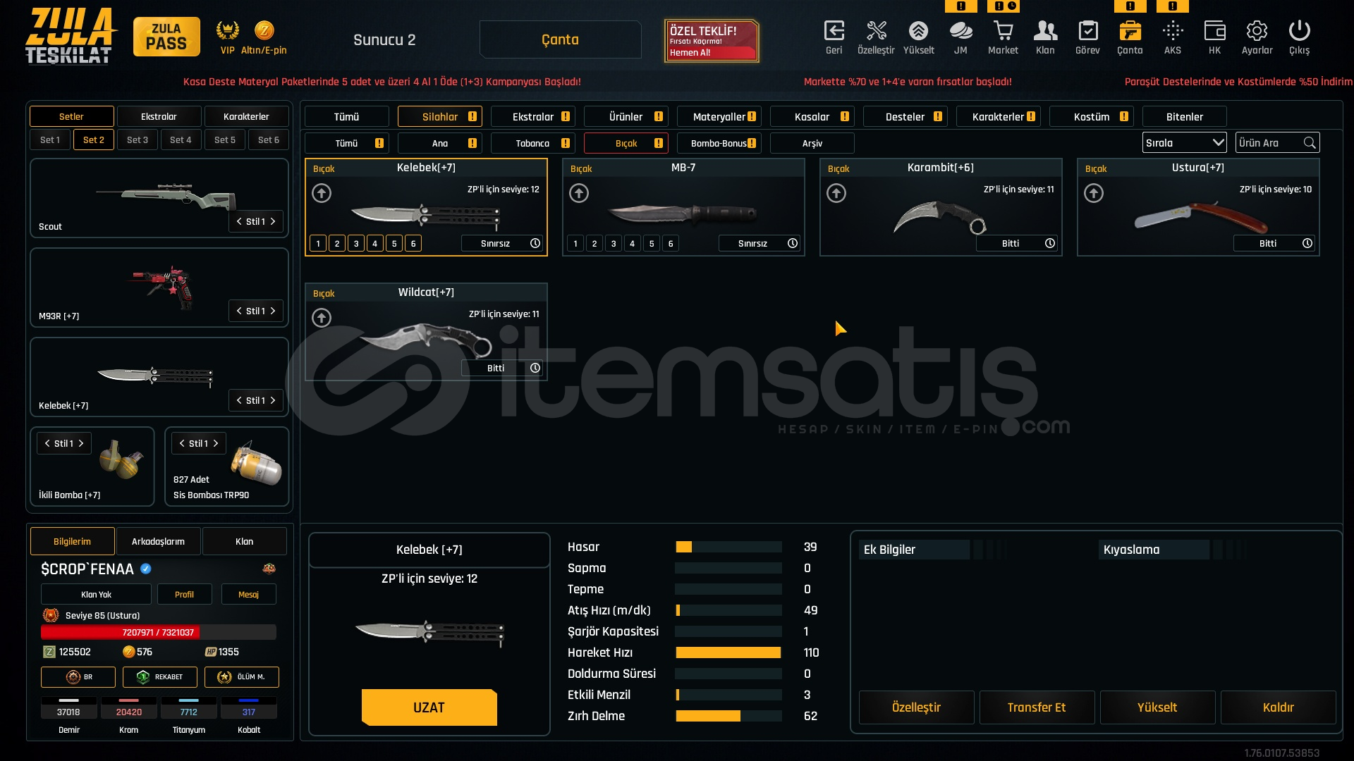Click upgrade arrow on Kelebek[+7] card
Viewport: 1354px width, 761px height.
[322, 193]
